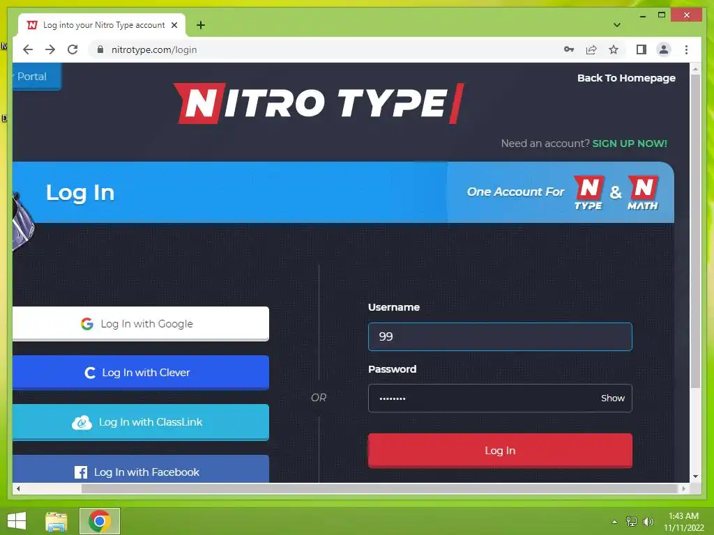Click the volume speaker tray icon
Image resolution: width=714 pixels, height=535 pixels.
click(x=648, y=522)
